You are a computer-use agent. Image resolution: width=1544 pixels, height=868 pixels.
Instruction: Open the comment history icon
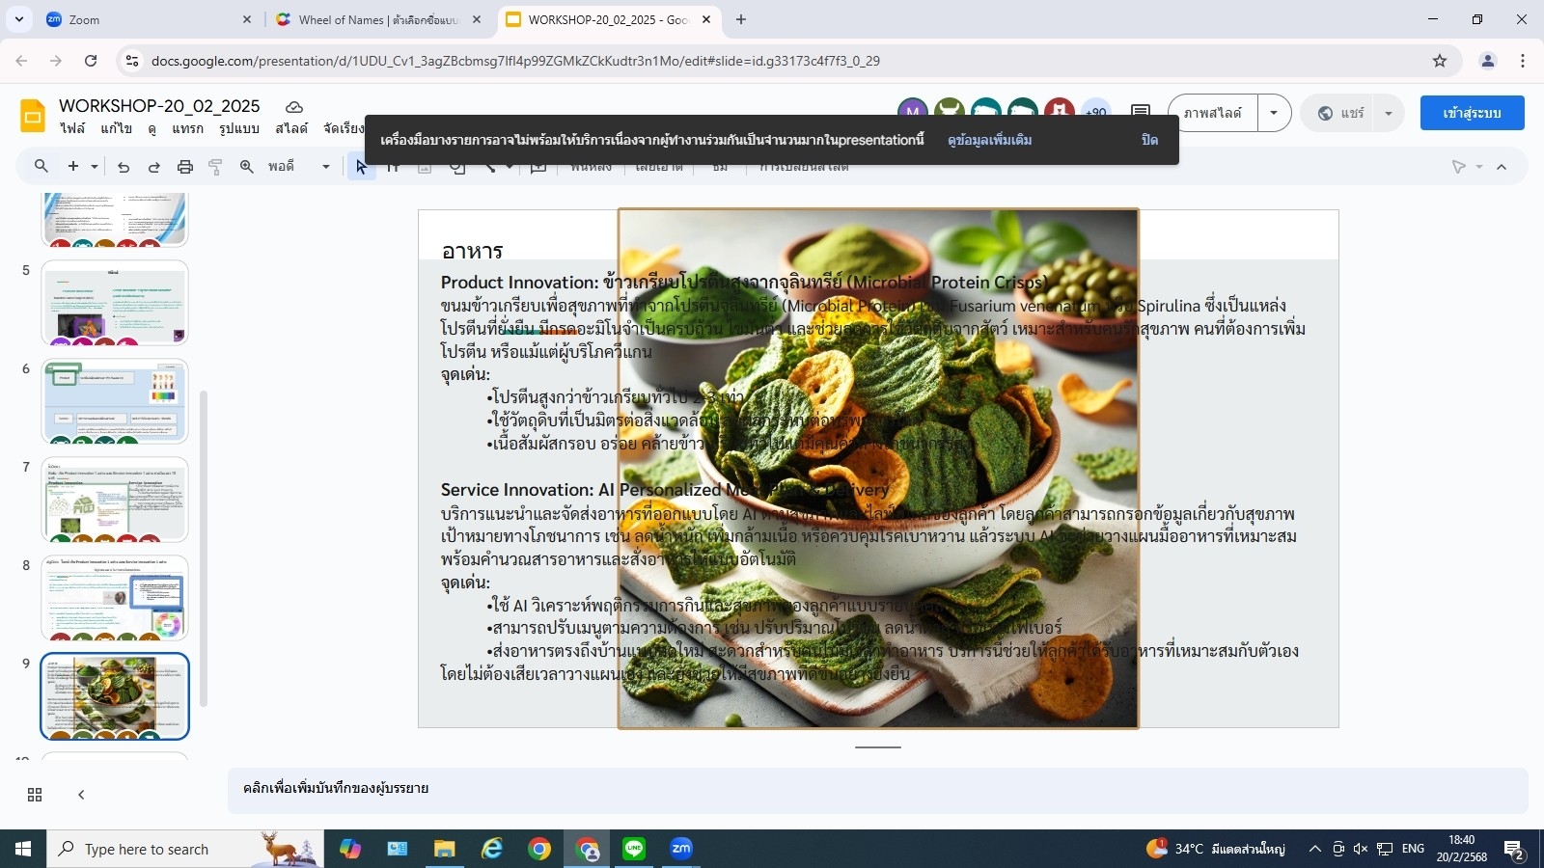point(1140,113)
